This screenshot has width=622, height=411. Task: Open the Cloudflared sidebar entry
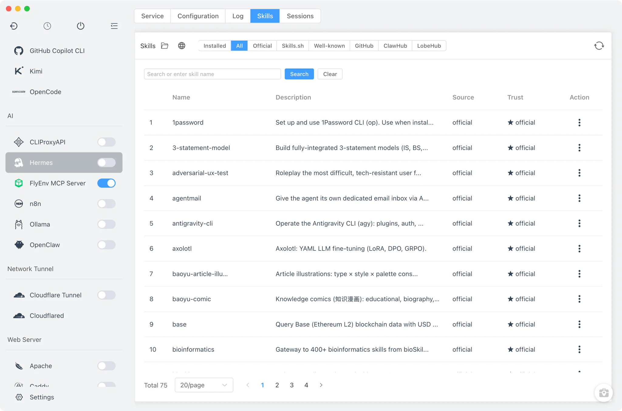[x=64, y=316]
